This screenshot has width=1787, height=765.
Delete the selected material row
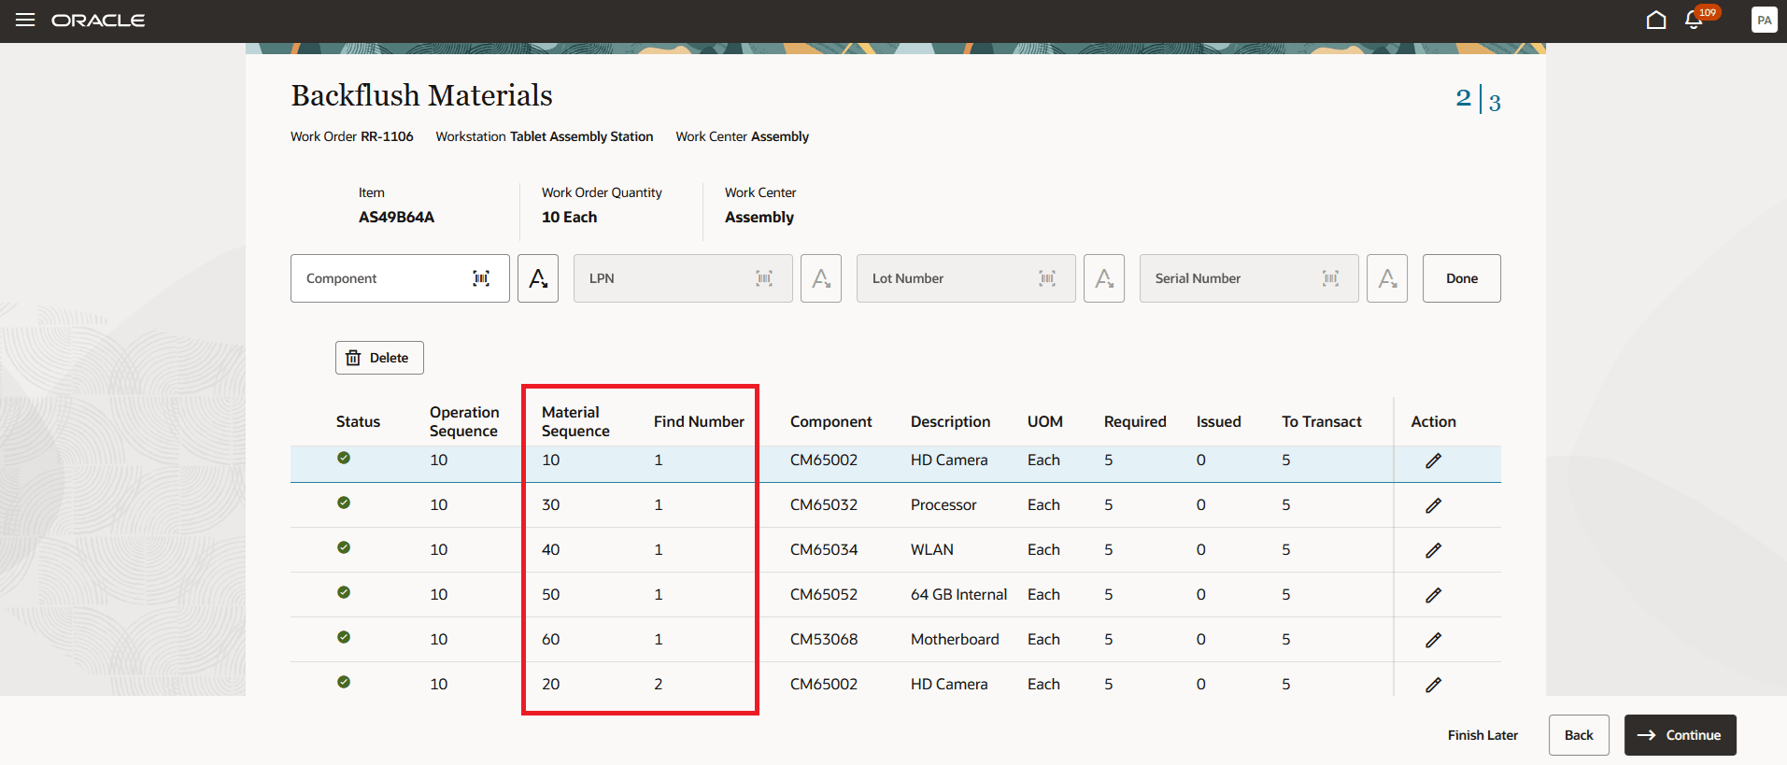coord(379,358)
